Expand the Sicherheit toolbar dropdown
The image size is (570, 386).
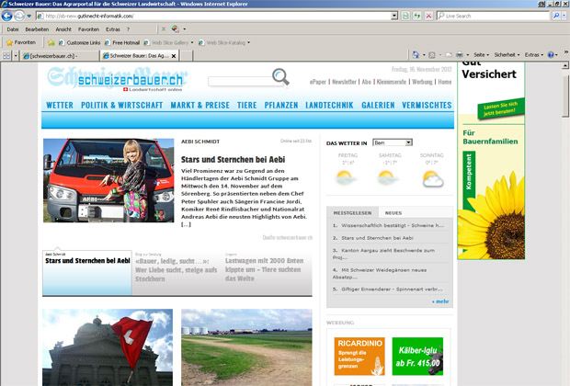coord(507,55)
